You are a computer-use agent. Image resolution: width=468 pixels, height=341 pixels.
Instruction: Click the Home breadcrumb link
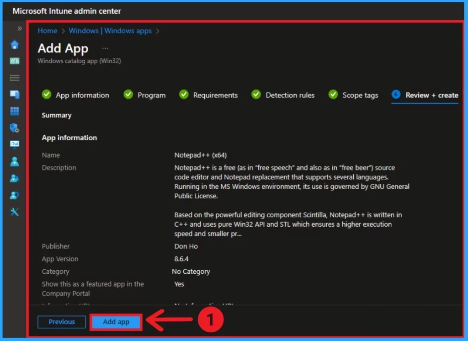click(x=48, y=31)
